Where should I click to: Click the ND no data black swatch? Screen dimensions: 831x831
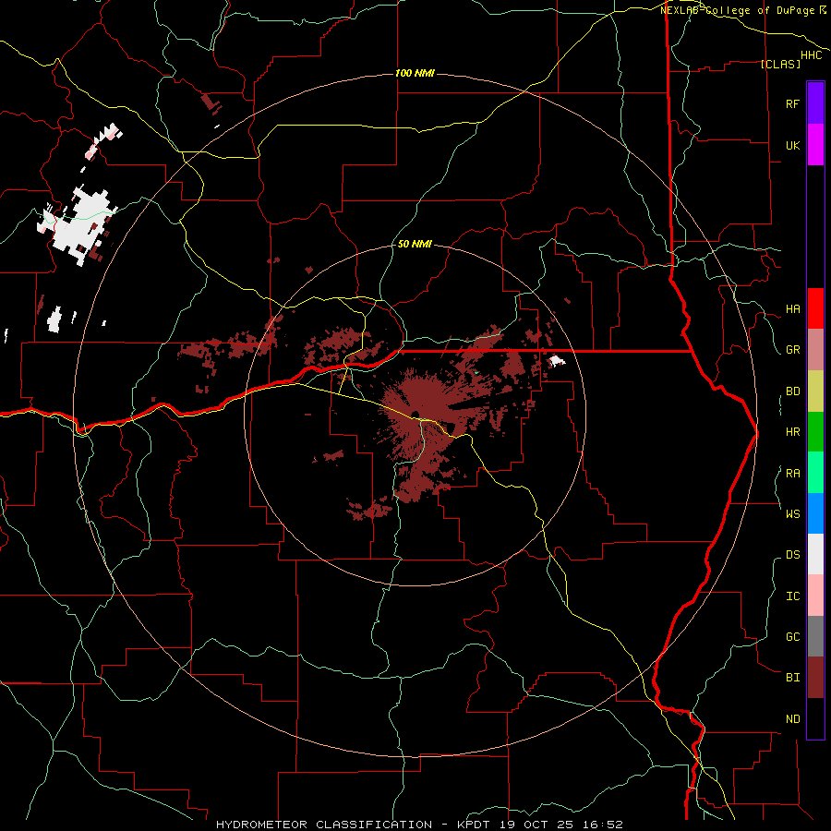815,718
